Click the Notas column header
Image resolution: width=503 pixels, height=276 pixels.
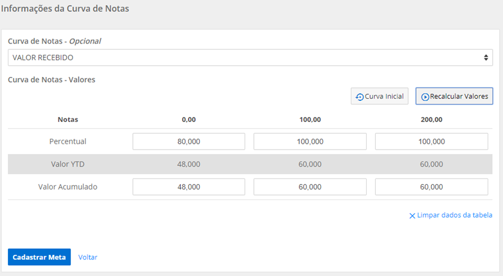tap(68, 120)
